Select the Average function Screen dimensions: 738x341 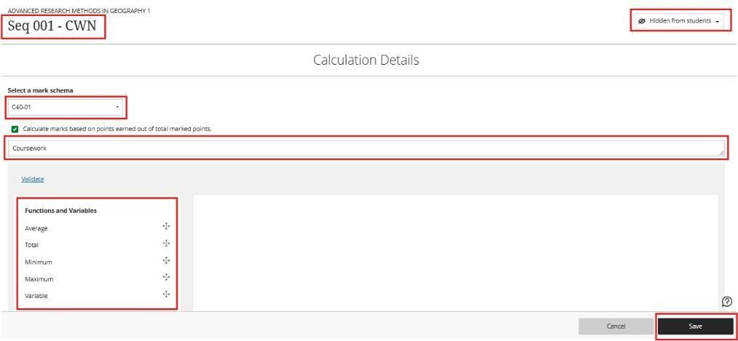(36, 228)
